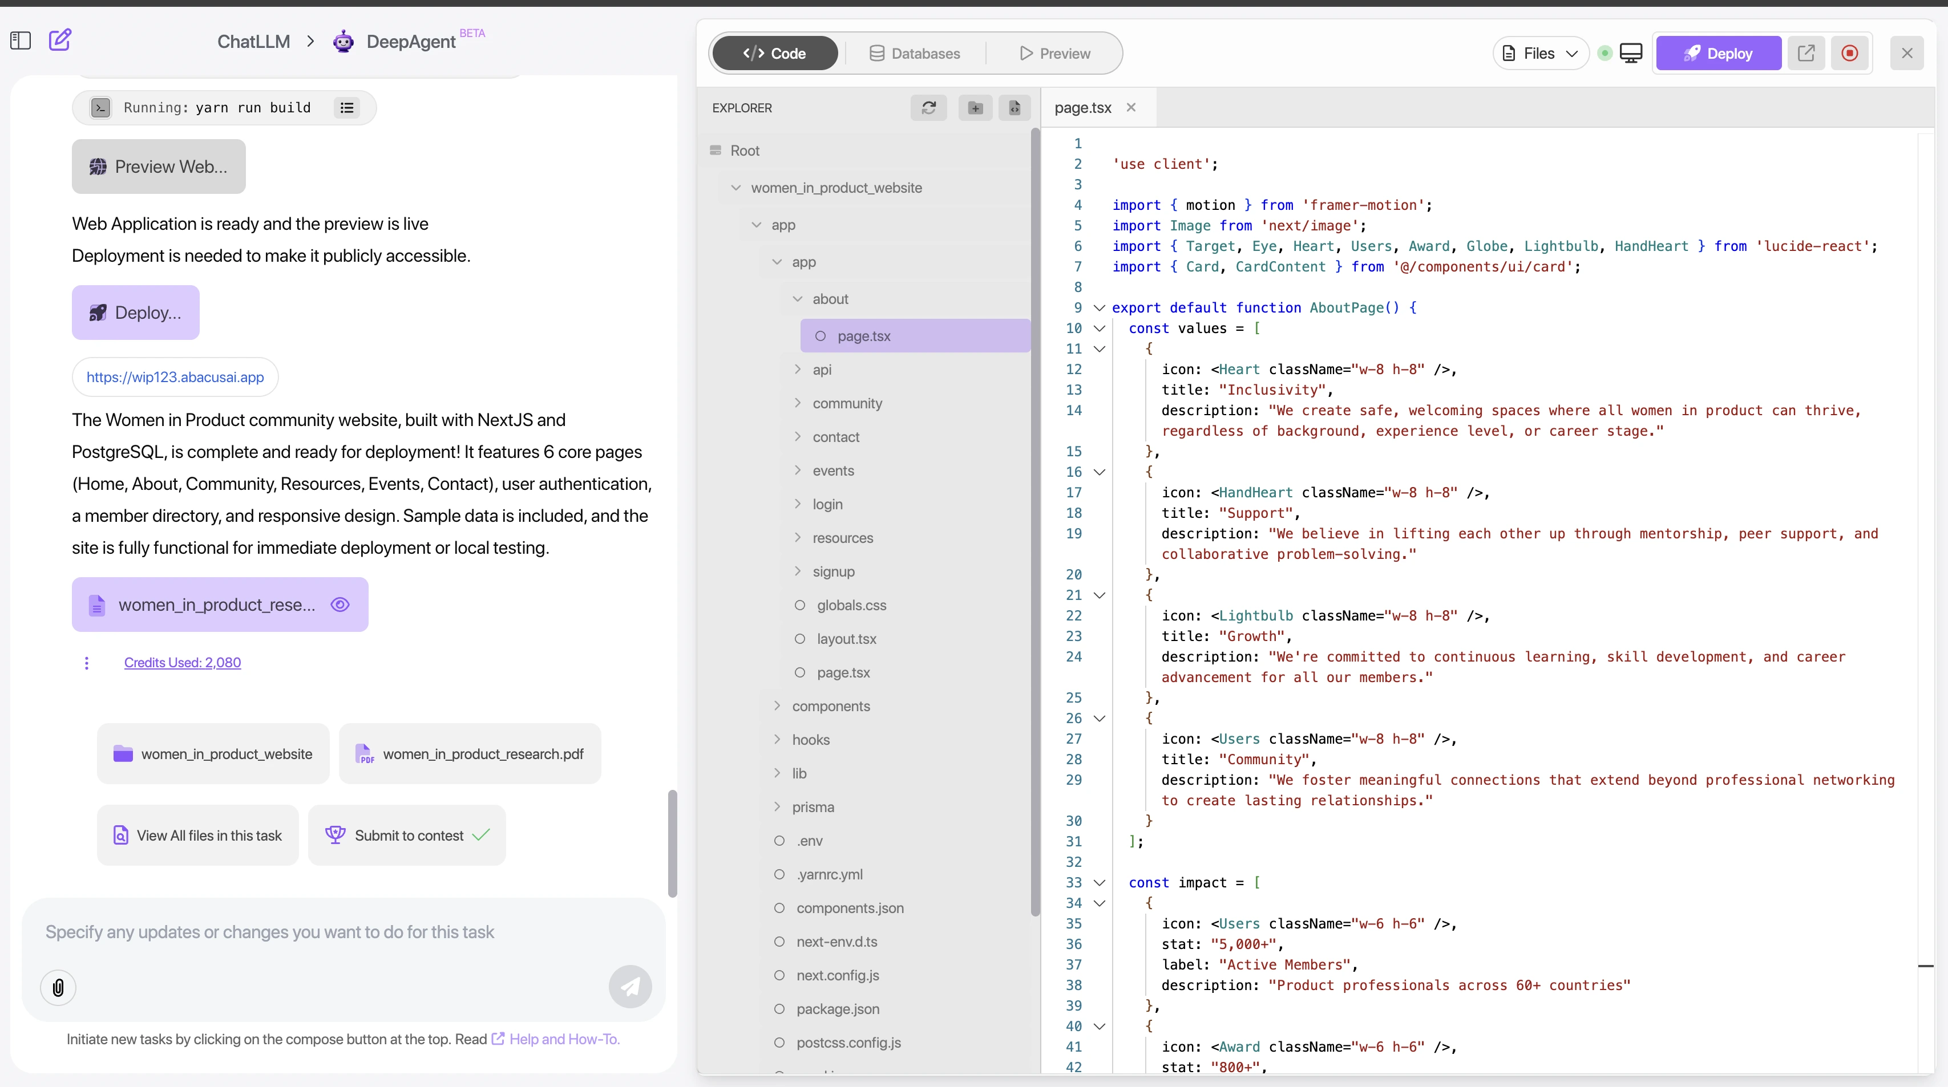The height and width of the screenshot is (1087, 1948).
Task: Collapse the about folder in explorer
Action: [797, 299]
